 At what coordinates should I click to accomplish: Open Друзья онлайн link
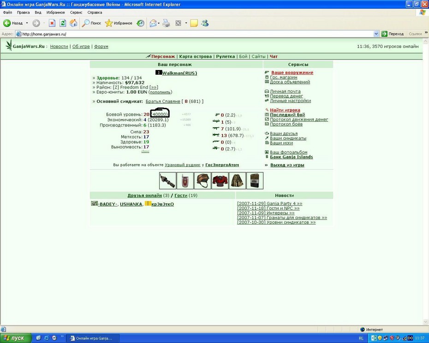coord(144,195)
